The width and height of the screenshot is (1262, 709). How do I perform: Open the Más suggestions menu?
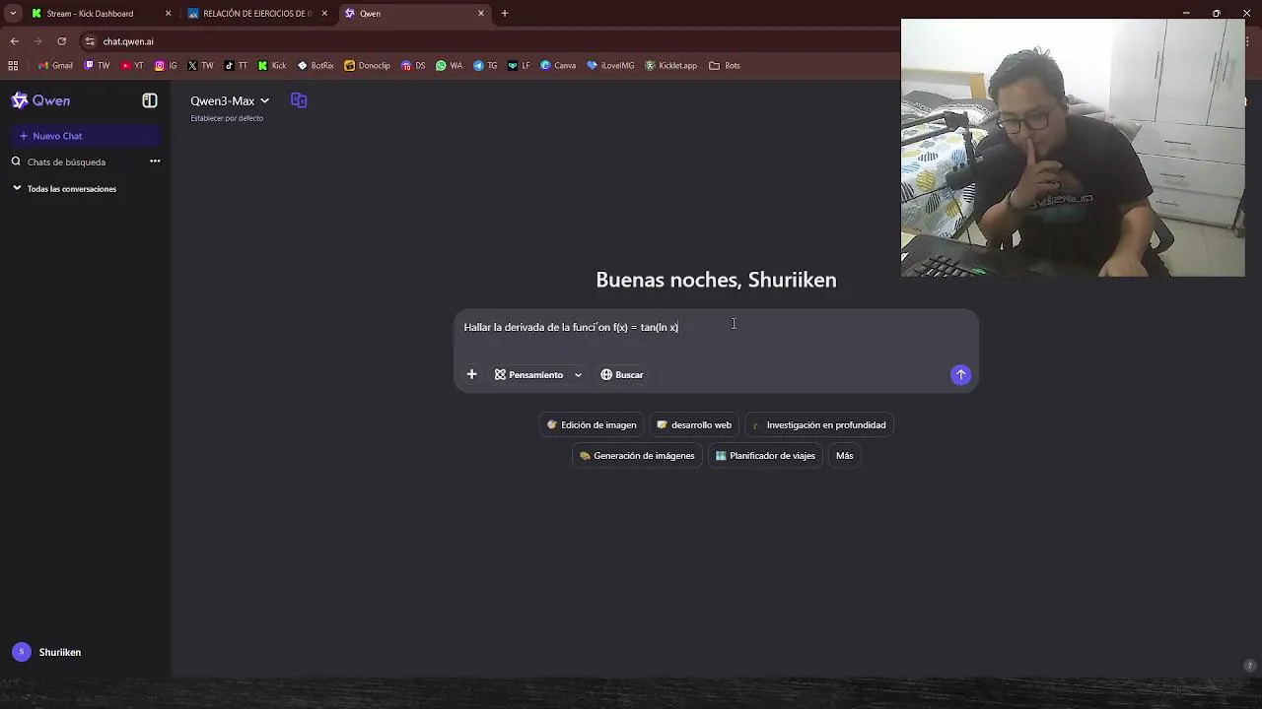pos(845,456)
